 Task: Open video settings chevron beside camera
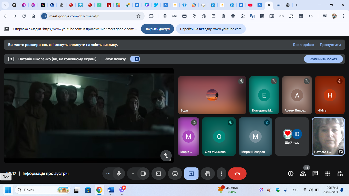(x=133, y=174)
